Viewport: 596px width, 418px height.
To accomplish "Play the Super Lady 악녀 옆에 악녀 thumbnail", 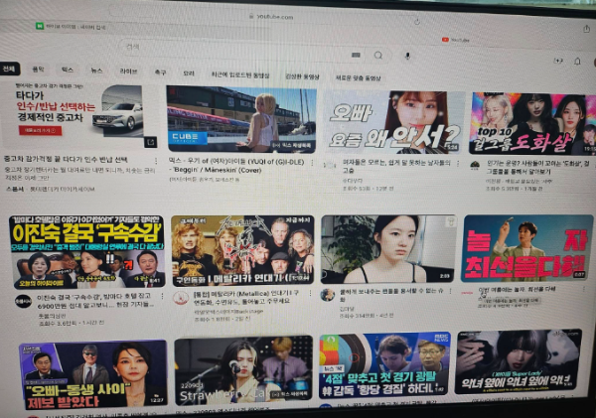I will pyautogui.click(x=519, y=361).
